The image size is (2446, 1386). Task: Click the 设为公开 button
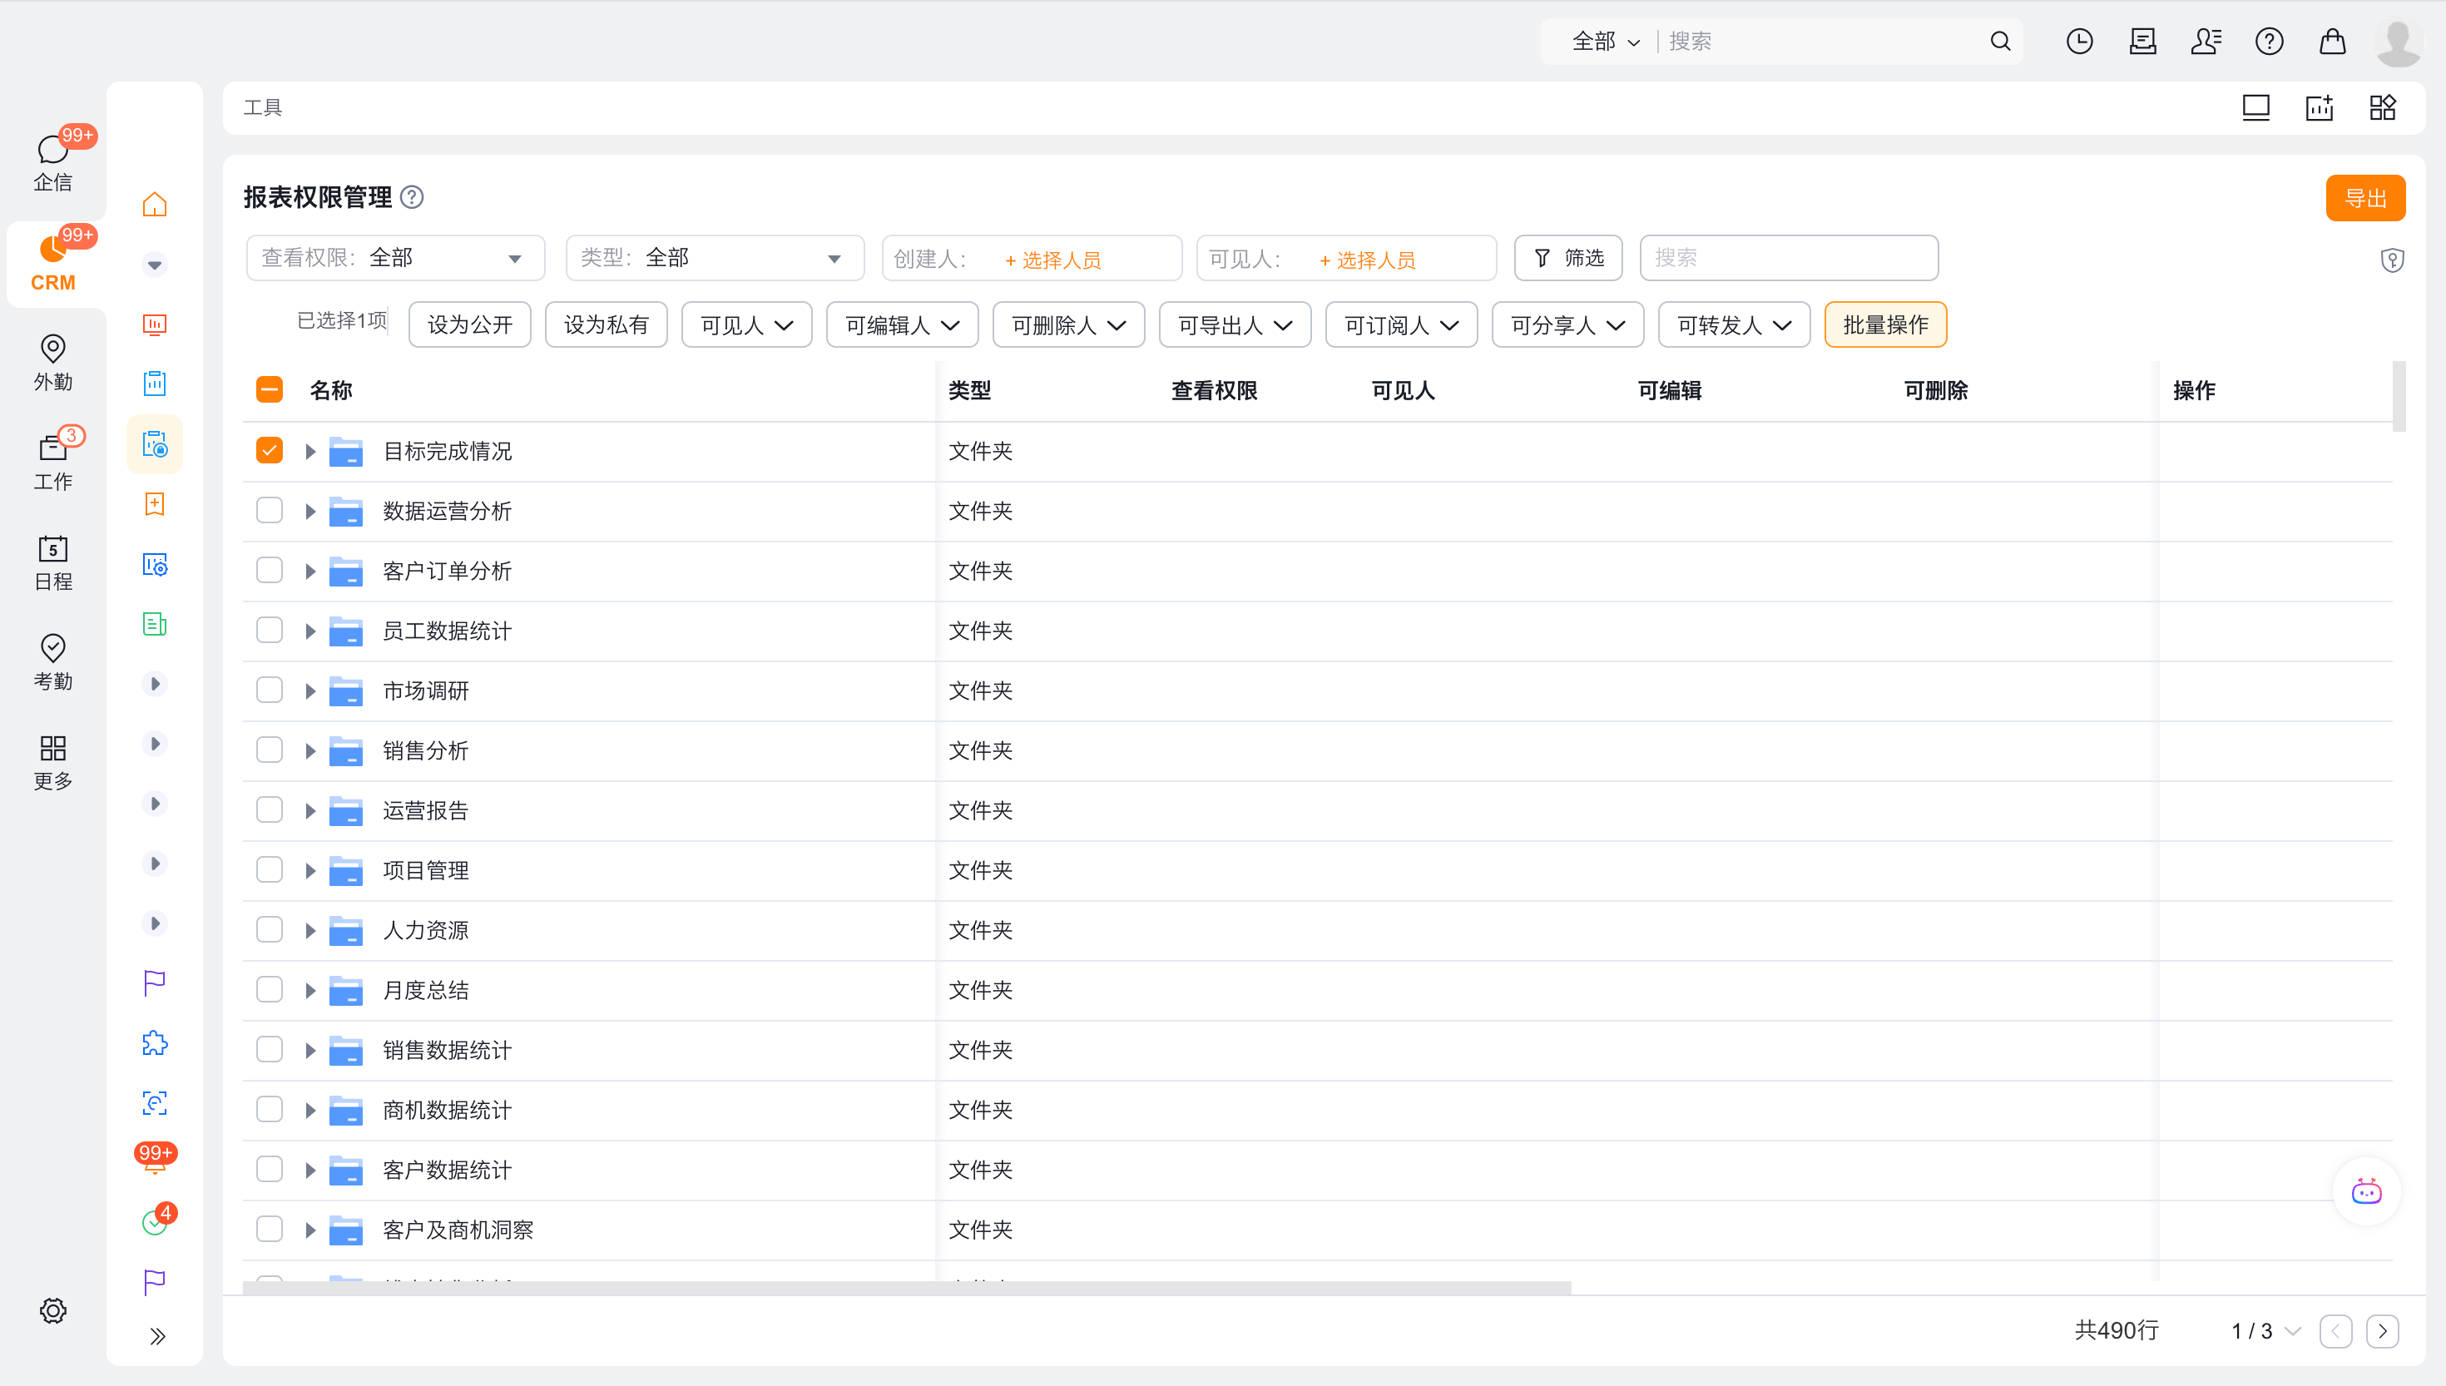[x=469, y=324]
